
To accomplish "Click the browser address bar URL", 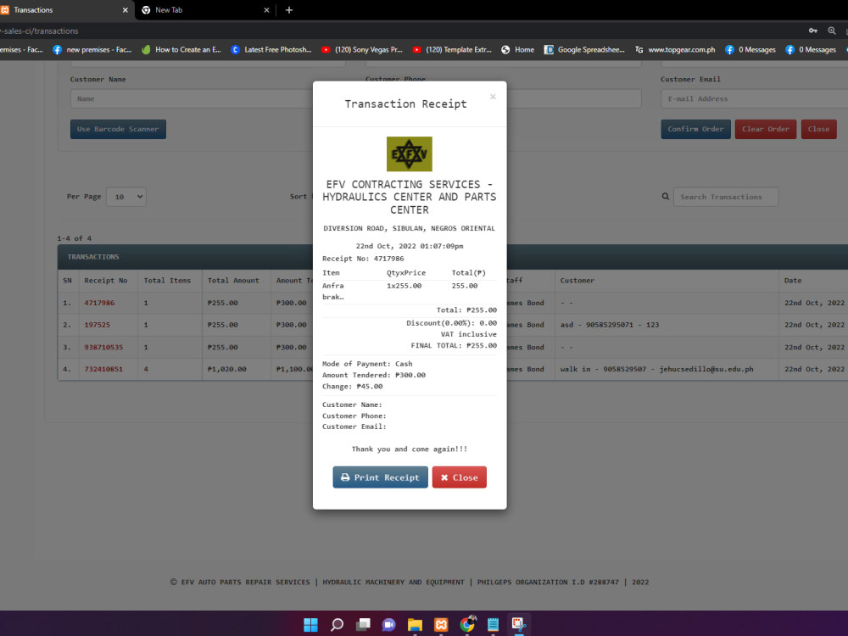I will (x=39, y=31).
